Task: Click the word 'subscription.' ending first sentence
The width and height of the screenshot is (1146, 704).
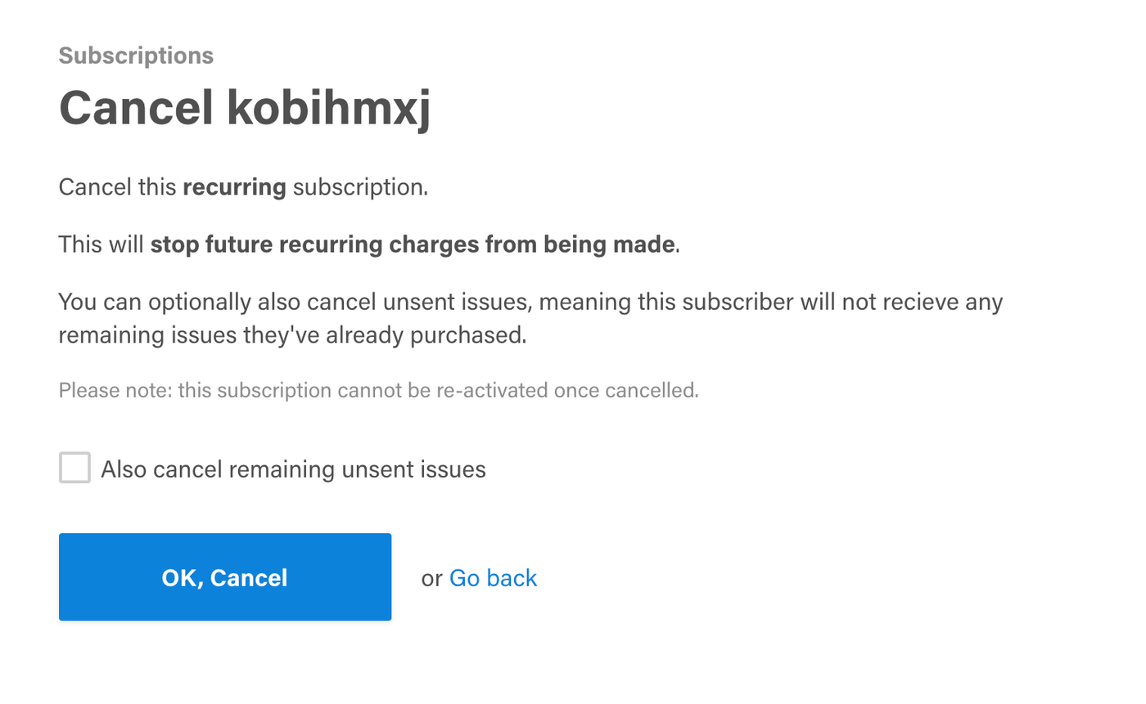Action: tap(360, 188)
